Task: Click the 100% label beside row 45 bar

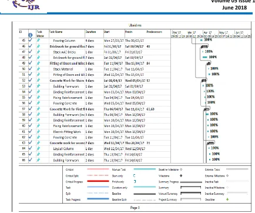Action: tap(208, 40)
